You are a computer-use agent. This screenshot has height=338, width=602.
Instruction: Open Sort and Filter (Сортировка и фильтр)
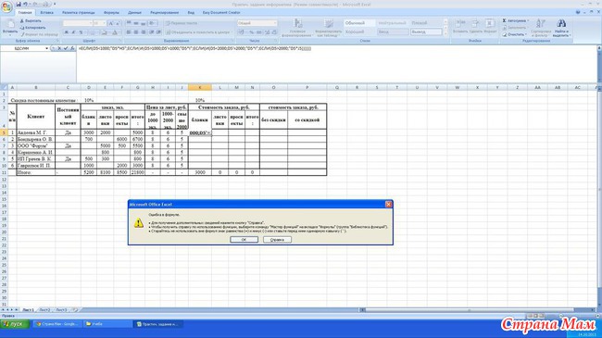pyautogui.click(x=541, y=28)
